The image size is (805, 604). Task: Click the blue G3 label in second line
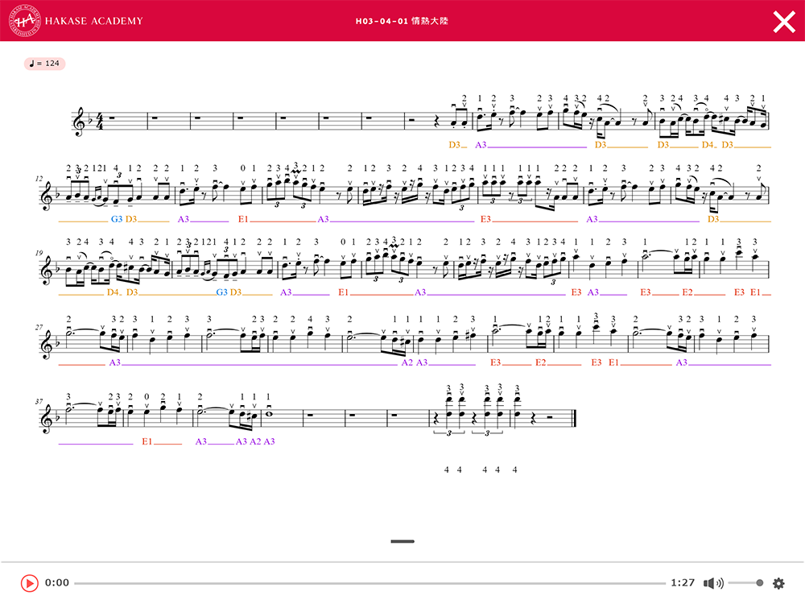point(117,219)
